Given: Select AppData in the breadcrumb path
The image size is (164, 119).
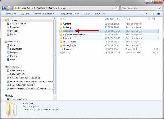Looking at the screenshot, I should [40, 8].
